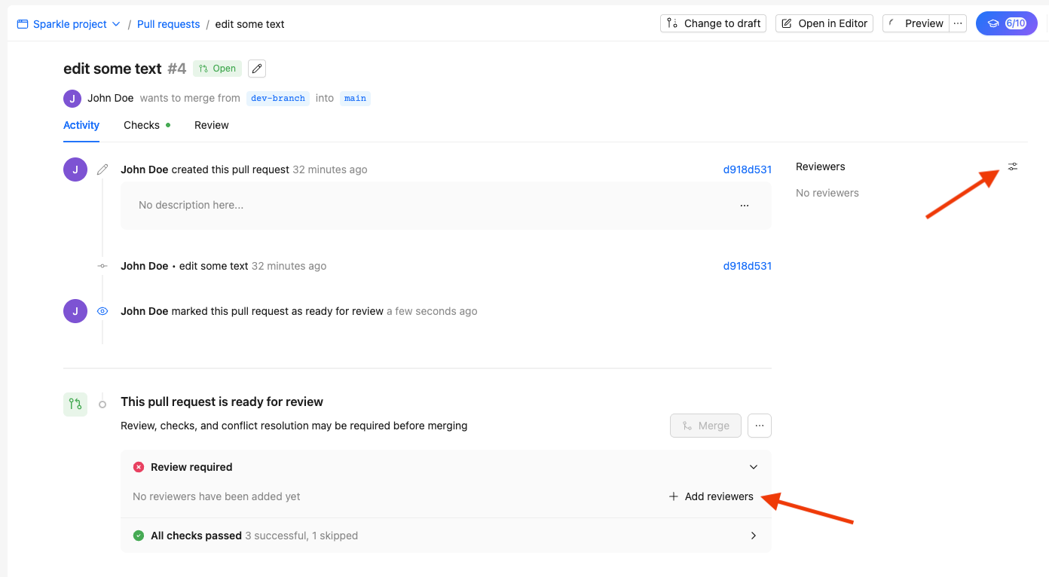
Task: Edit the pull request title with pencil icon
Action: [257, 69]
